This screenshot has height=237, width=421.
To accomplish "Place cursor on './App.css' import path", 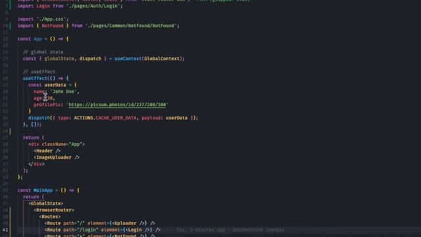I will [x=51, y=19].
